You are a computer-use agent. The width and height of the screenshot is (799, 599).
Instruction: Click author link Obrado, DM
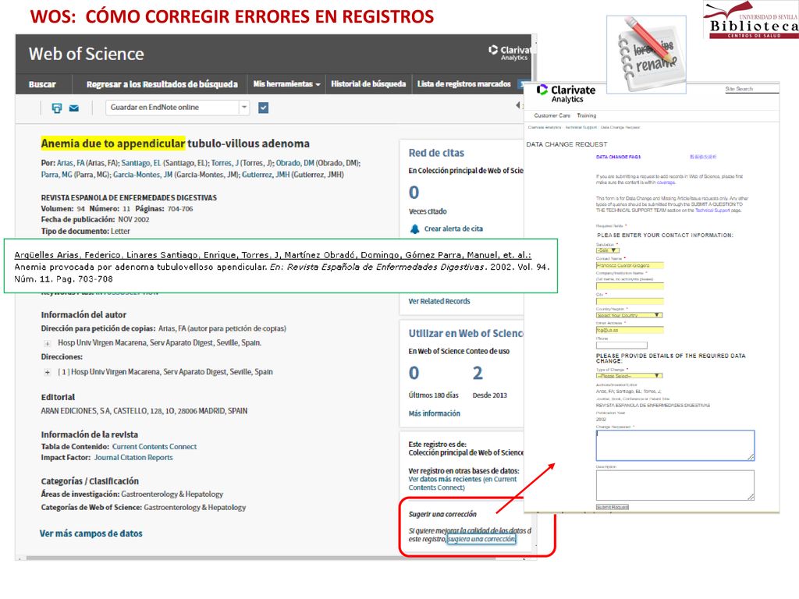click(295, 163)
